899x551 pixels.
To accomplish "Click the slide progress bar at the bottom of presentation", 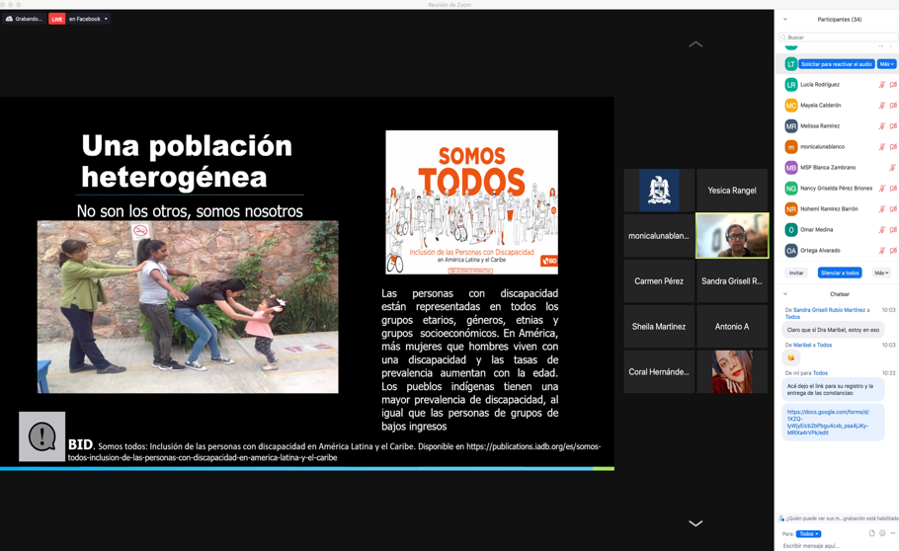I will point(306,468).
